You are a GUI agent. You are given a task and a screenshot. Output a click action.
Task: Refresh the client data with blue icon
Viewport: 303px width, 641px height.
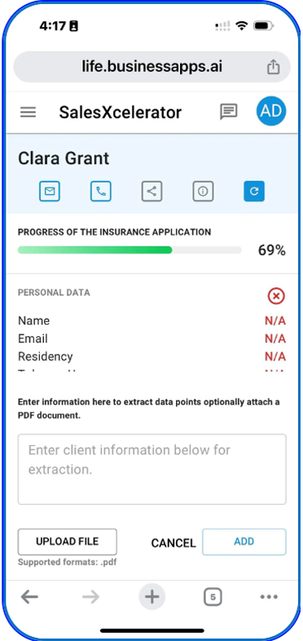(x=254, y=191)
